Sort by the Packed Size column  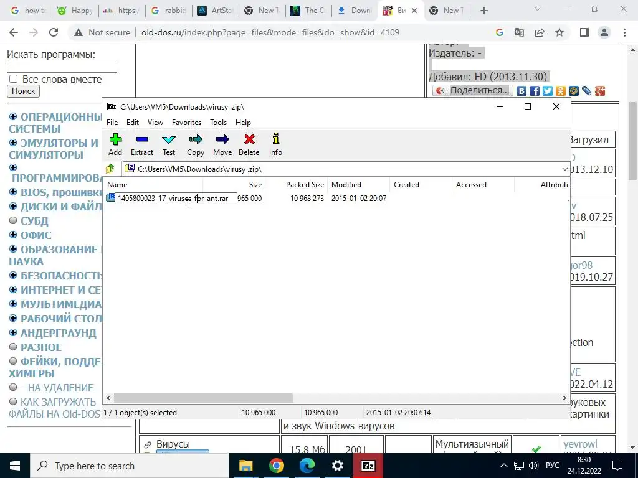tap(296, 184)
